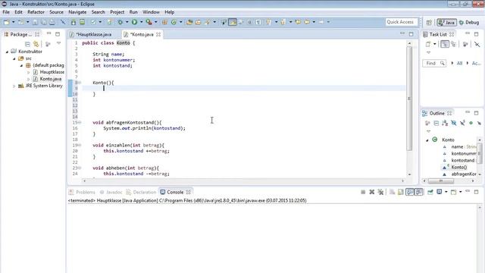Image resolution: width=485 pixels, height=273 pixels.
Task: Expand the JRE System Library node
Action: 14,86
